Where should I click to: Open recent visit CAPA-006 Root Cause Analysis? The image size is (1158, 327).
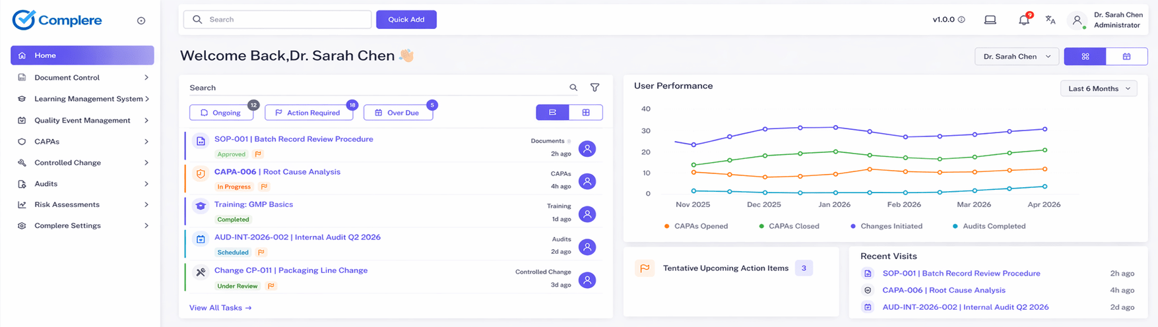point(944,290)
